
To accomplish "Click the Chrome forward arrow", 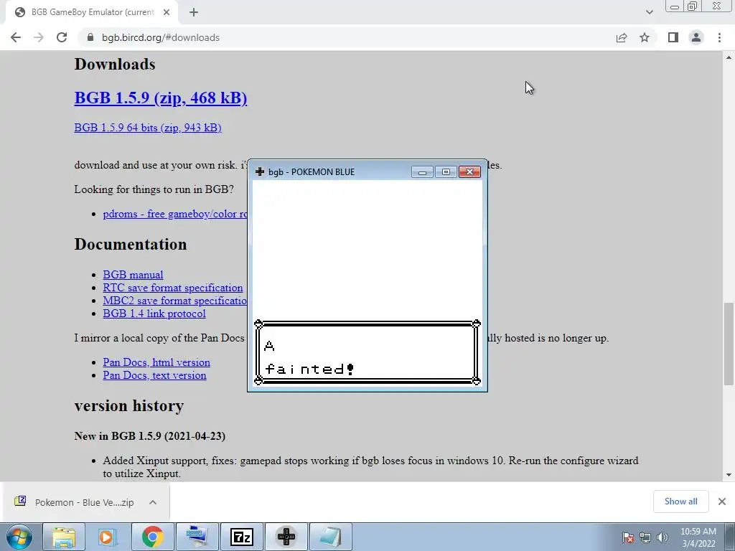I will (39, 37).
